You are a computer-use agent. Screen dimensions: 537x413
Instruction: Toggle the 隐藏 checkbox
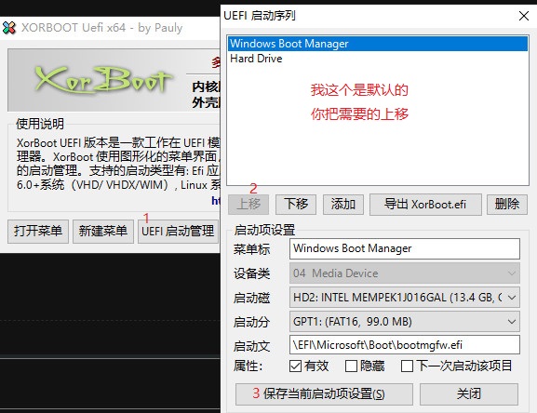(x=351, y=366)
